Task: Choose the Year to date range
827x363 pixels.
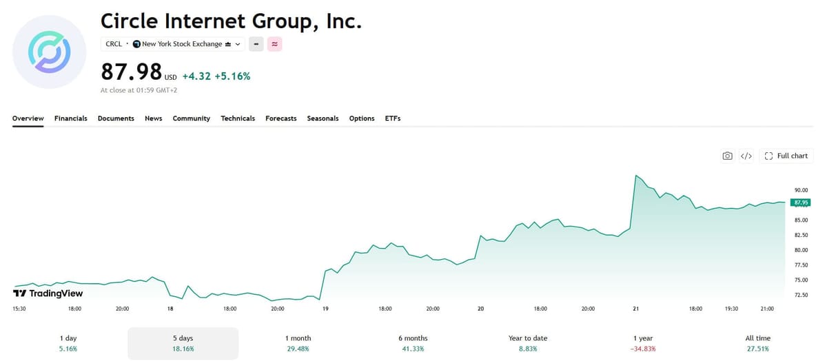Action: pos(528,343)
